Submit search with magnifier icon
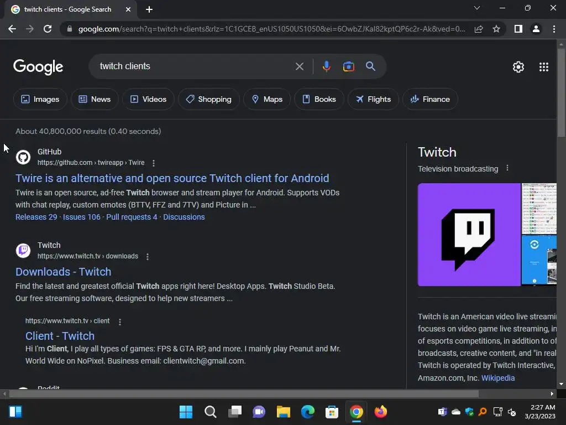This screenshot has width=566, height=425. (x=370, y=66)
